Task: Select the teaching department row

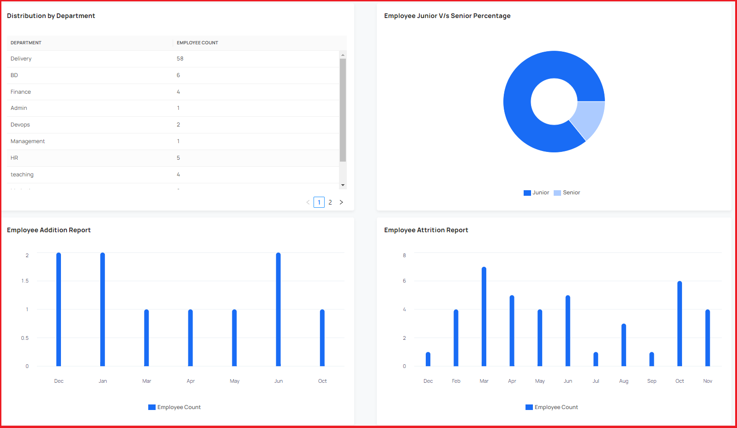Action: (173, 175)
